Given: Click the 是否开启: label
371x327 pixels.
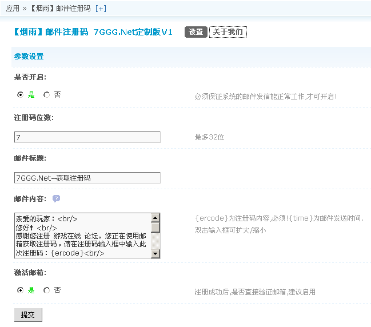Looking at the screenshot, I should [30, 77].
